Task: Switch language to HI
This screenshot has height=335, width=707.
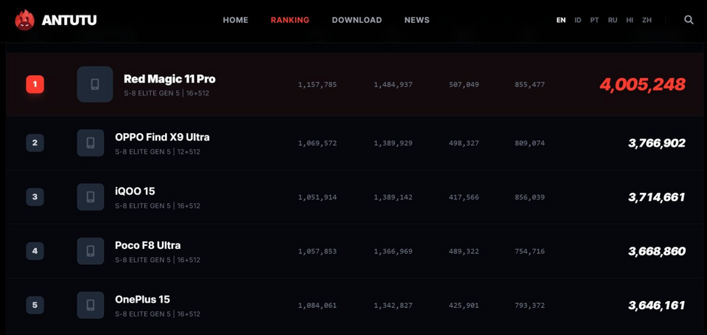Action: point(630,21)
